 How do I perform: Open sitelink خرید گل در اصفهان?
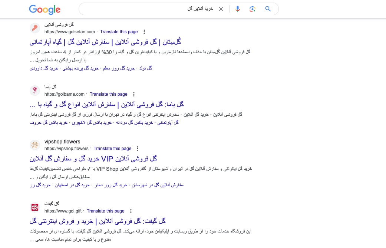pos(72,185)
